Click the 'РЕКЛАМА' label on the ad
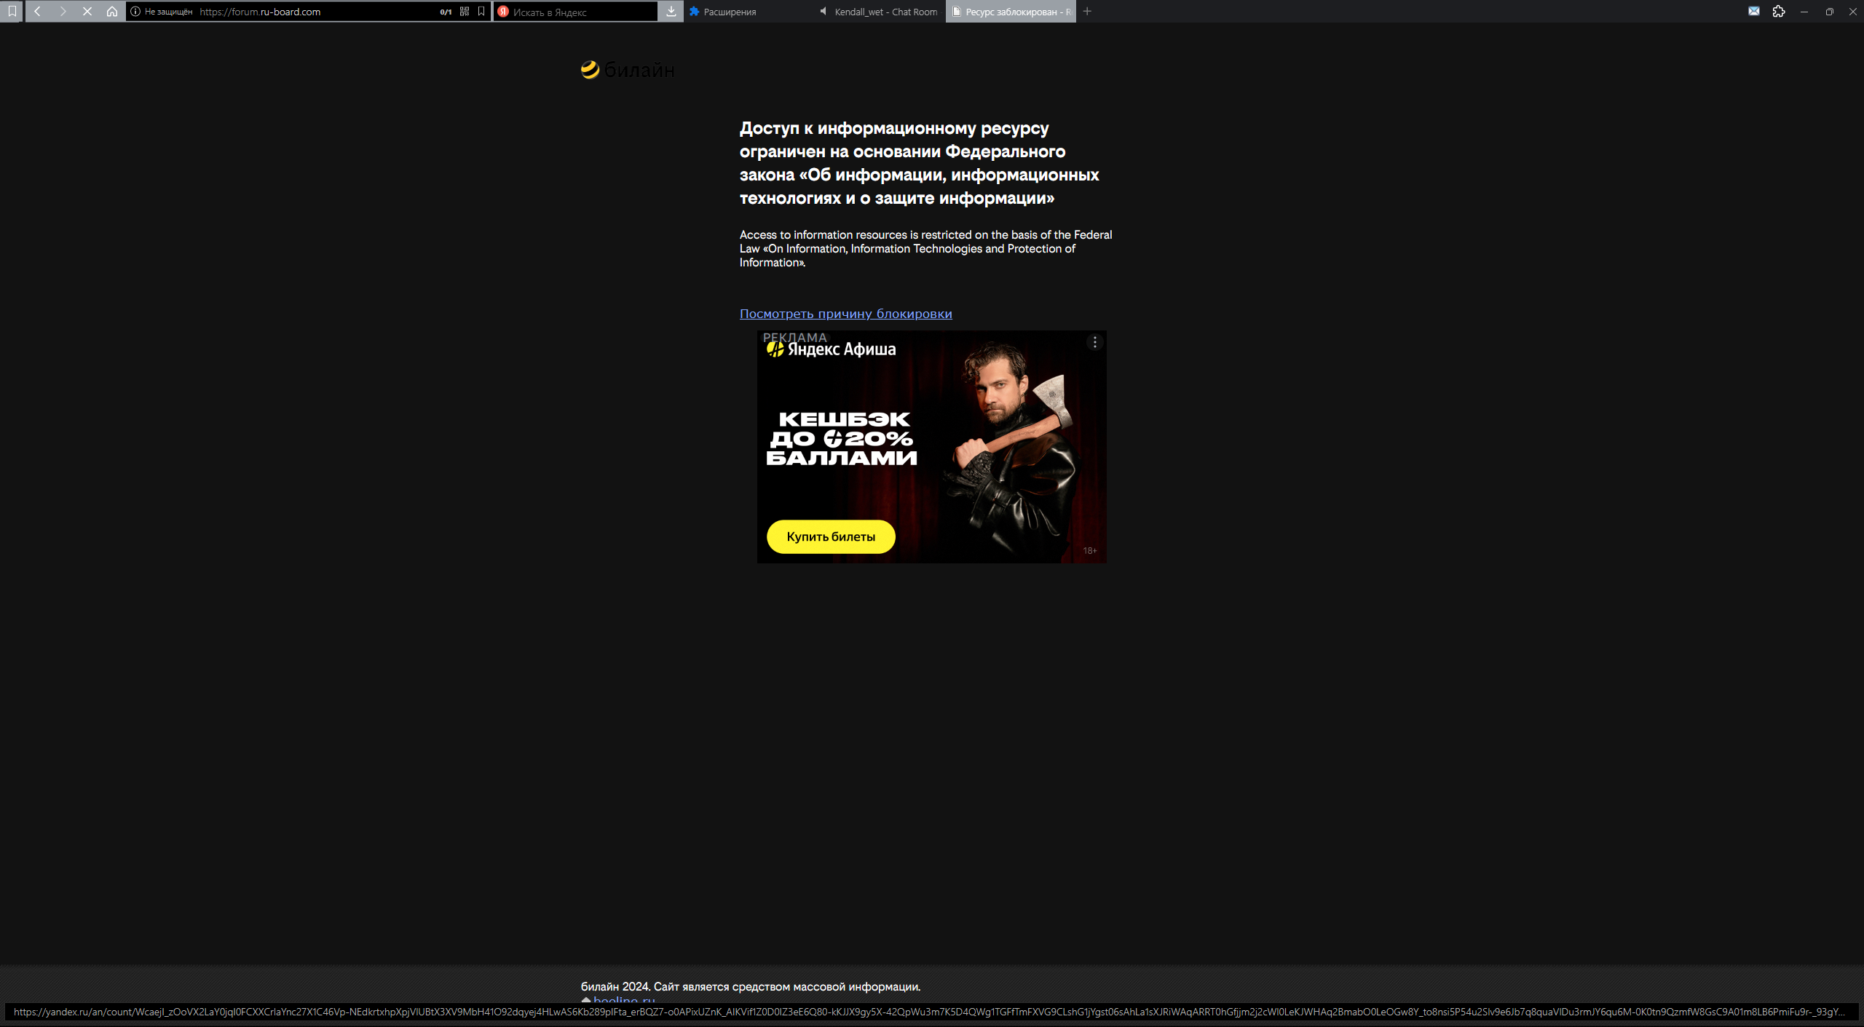The width and height of the screenshot is (1864, 1027). [x=794, y=337]
